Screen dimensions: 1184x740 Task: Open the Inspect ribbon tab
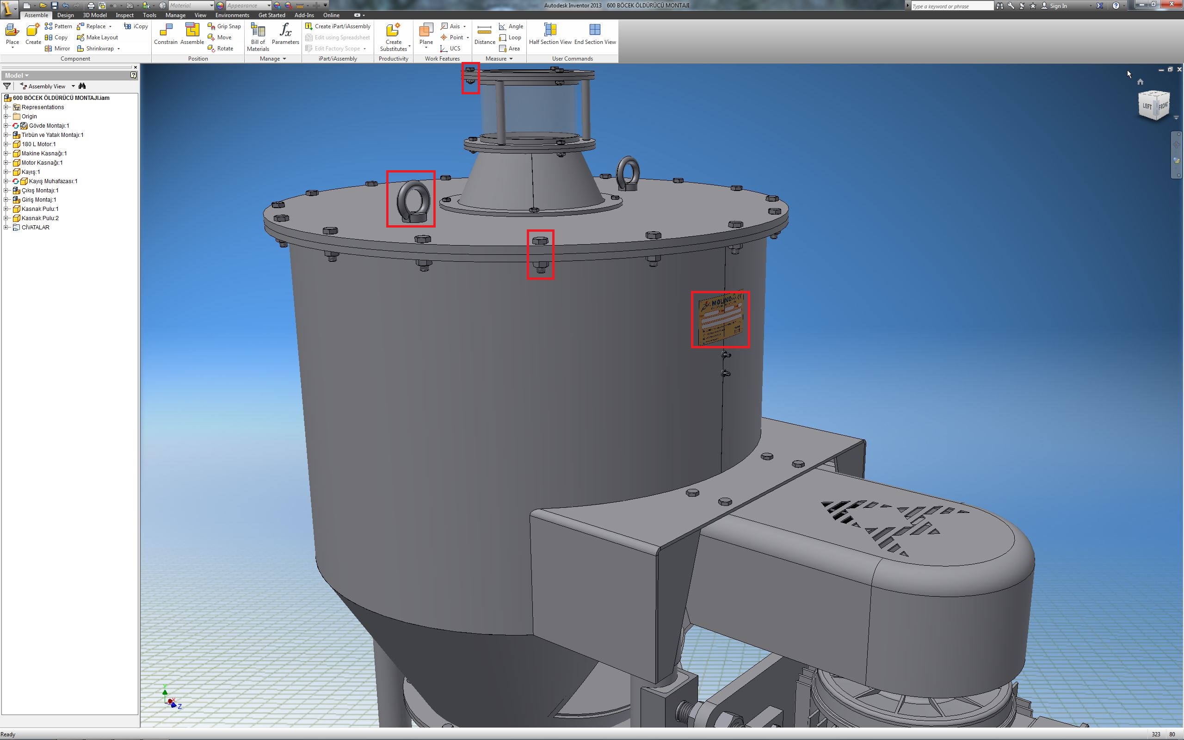click(124, 15)
